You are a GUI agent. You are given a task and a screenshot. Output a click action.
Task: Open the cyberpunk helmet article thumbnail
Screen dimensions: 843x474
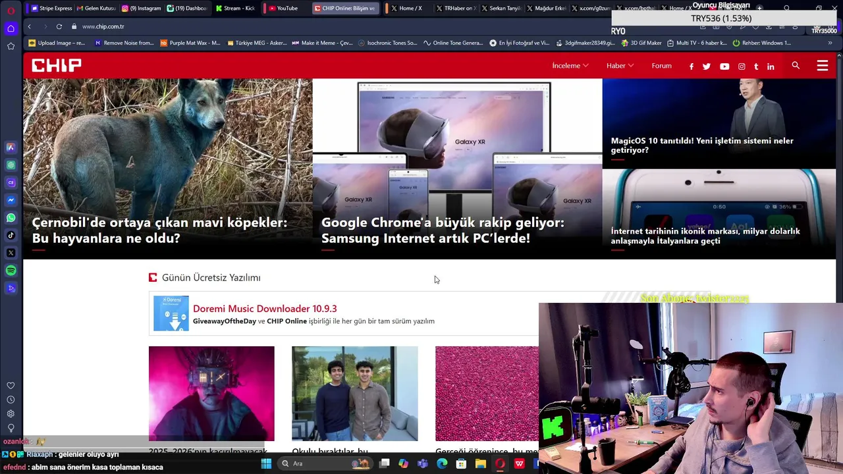(211, 393)
